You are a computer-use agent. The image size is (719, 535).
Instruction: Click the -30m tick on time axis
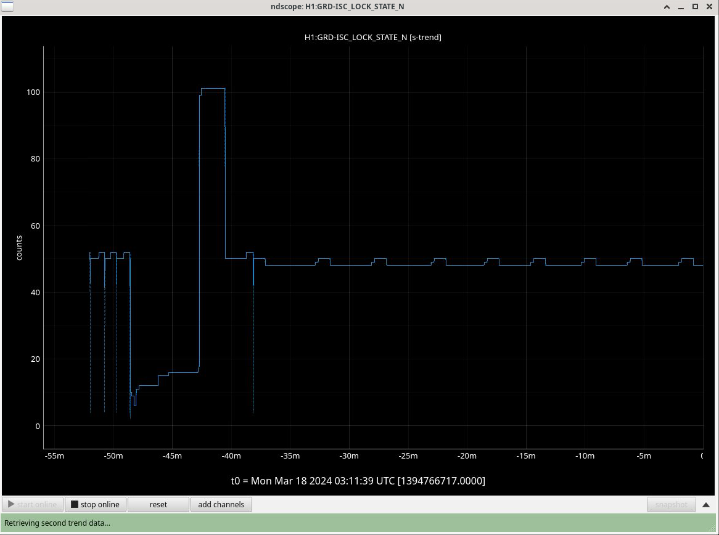tap(349, 456)
